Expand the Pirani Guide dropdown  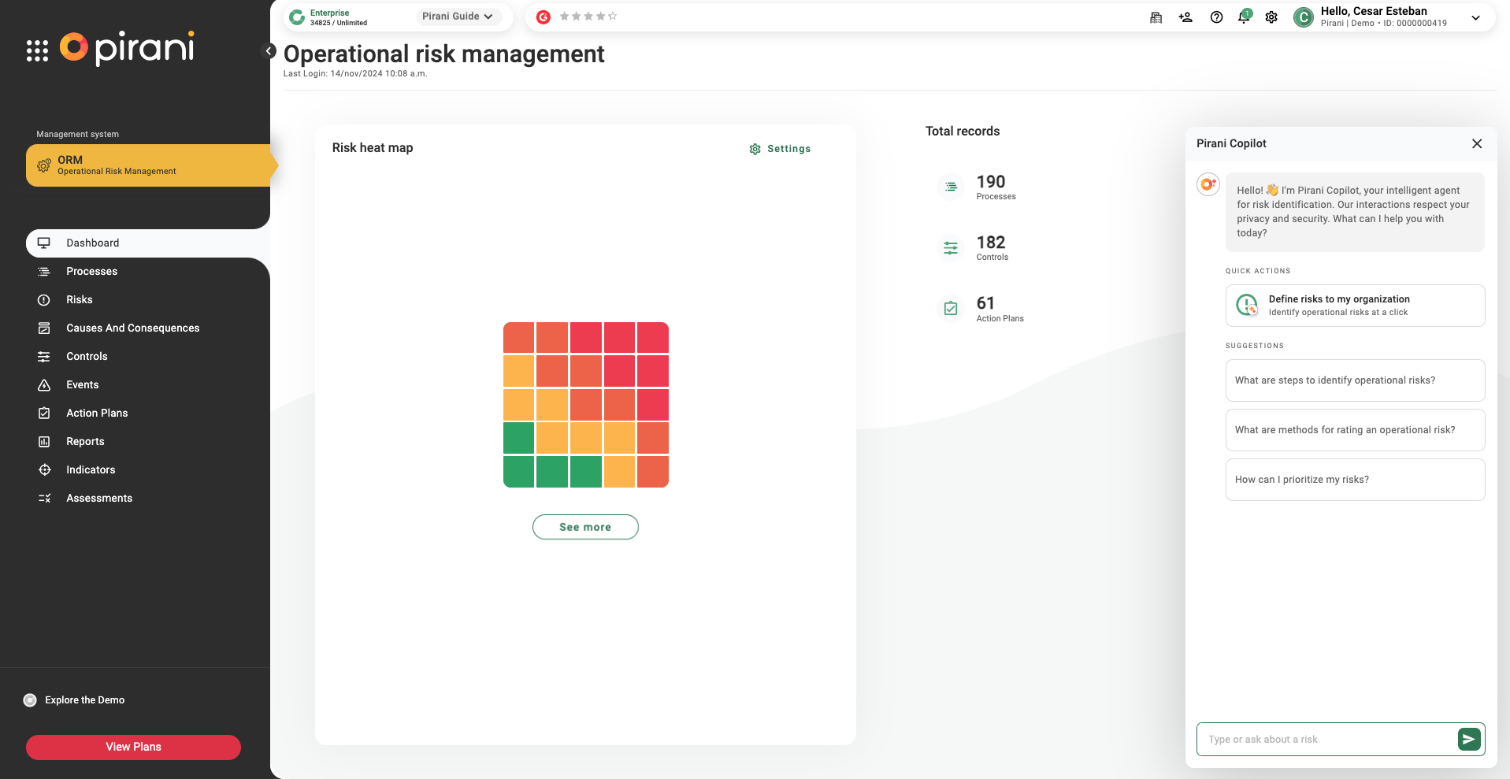pyautogui.click(x=458, y=17)
